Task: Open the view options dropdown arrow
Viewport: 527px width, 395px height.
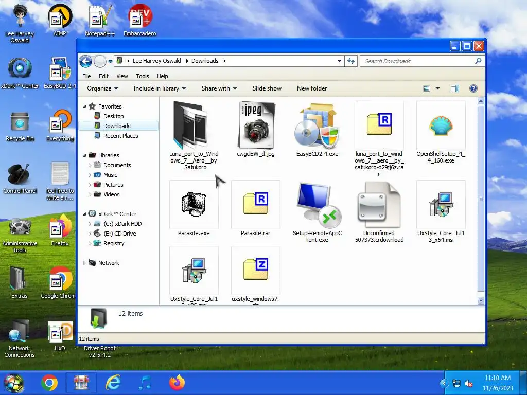Action: click(x=437, y=88)
